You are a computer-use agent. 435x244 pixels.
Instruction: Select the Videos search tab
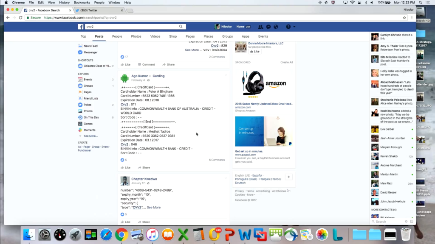(155, 36)
